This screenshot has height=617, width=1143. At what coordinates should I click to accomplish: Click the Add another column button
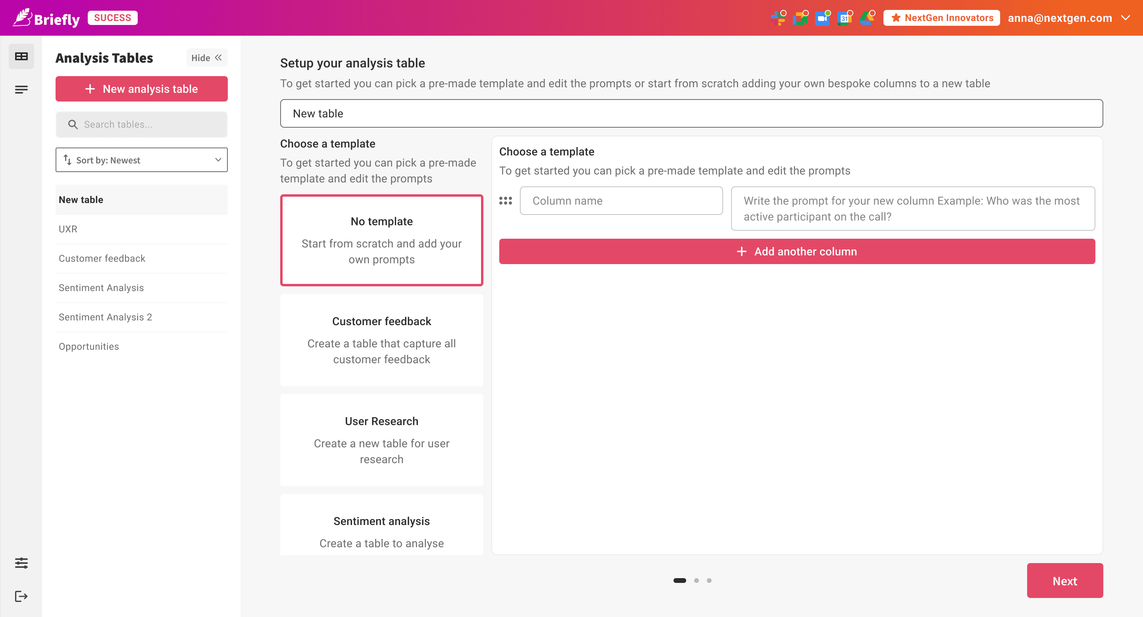pyautogui.click(x=797, y=251)
